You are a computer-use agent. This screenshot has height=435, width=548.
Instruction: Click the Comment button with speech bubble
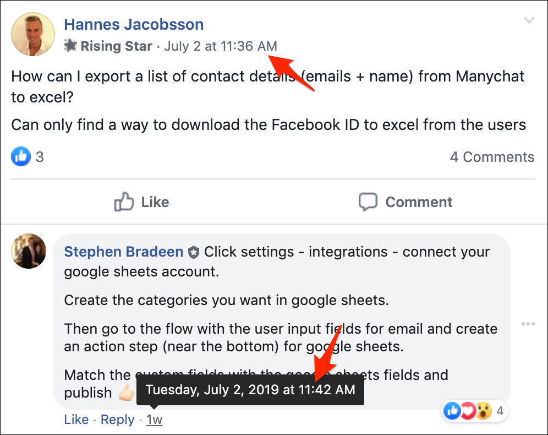click(405, 202)
